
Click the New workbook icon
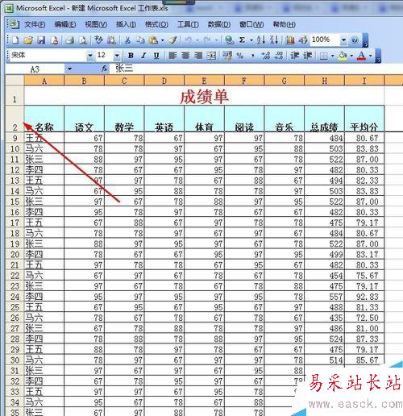point(15,40)
